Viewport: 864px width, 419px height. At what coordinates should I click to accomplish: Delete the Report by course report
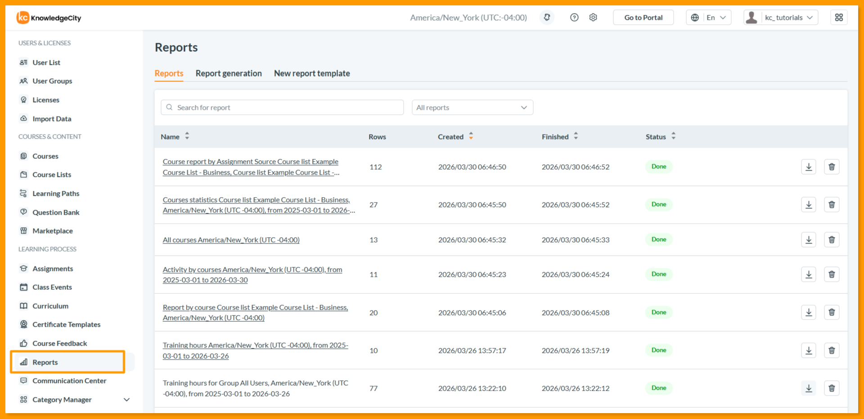point(832,312)
